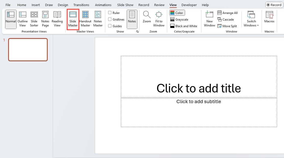Toggle the Notes pane button

coord(132,19)
